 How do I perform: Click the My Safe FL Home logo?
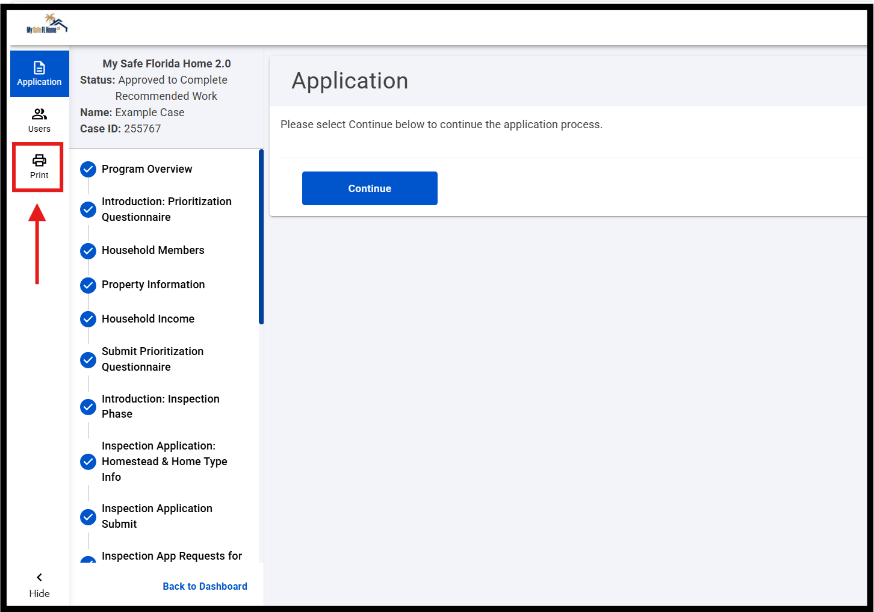(47, 25)
